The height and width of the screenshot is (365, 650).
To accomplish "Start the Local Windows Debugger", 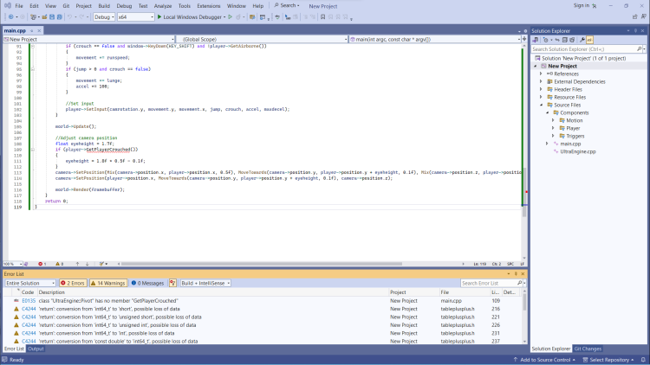I will [x=187, y=16].
